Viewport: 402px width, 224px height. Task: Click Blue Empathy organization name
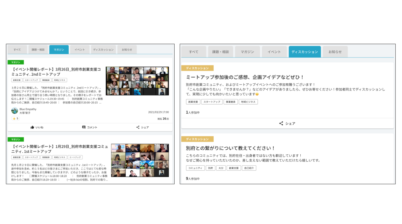[28, 109]
